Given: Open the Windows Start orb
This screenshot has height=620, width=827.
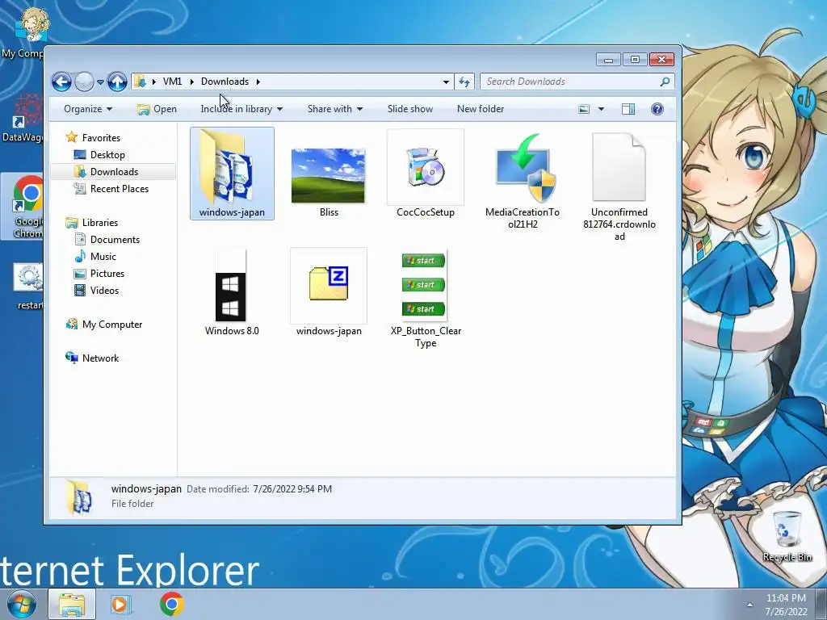Looking at the screenshot, I should point(21,604).
